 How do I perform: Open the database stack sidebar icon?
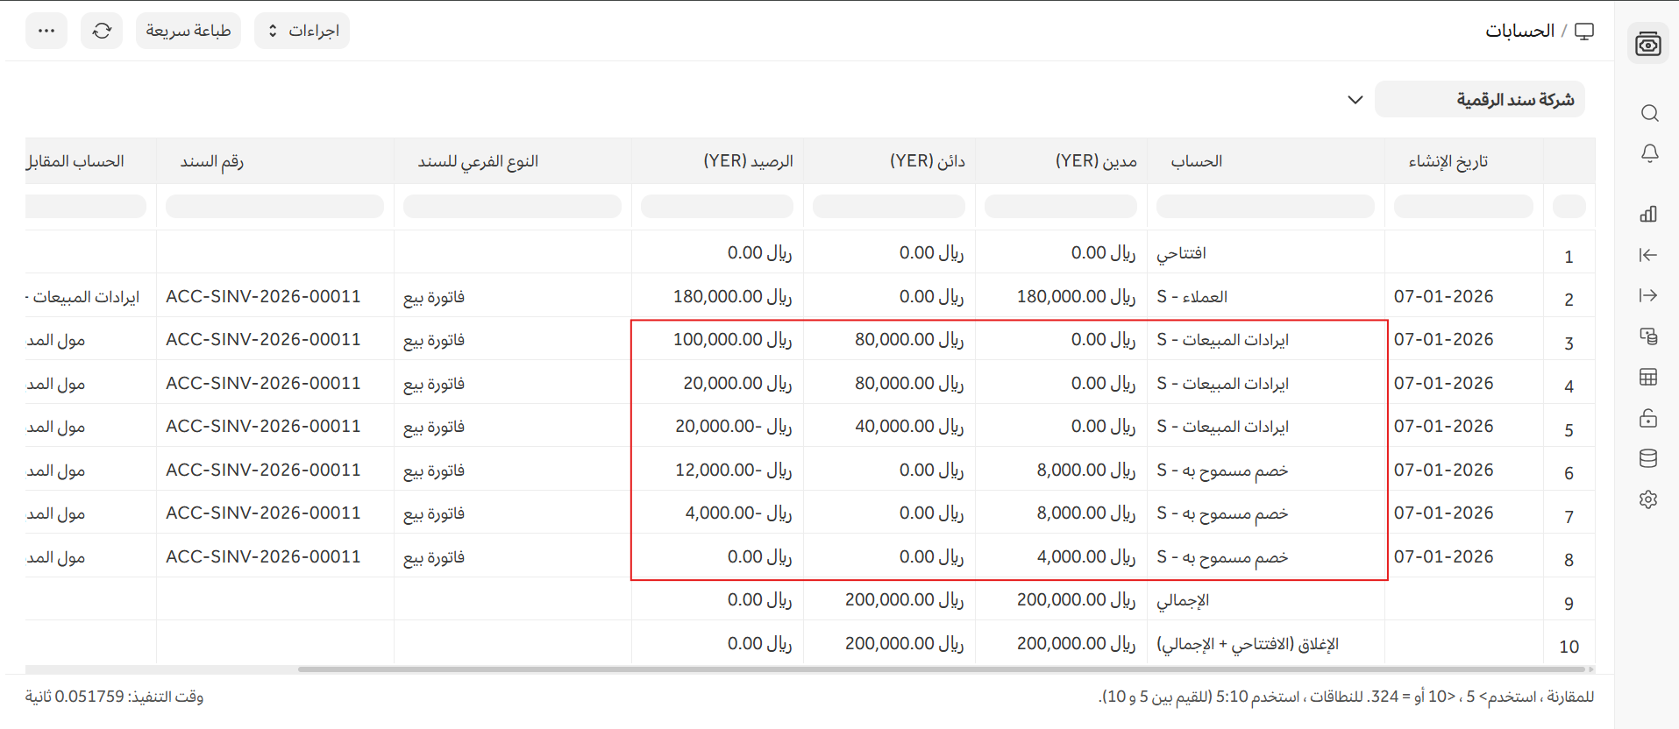[1648, 458]
